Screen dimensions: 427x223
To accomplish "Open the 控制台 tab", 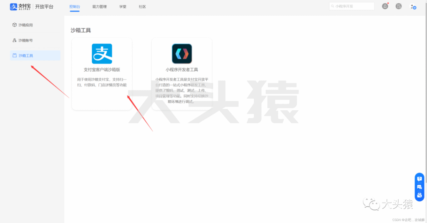I will tap(75, 7).
